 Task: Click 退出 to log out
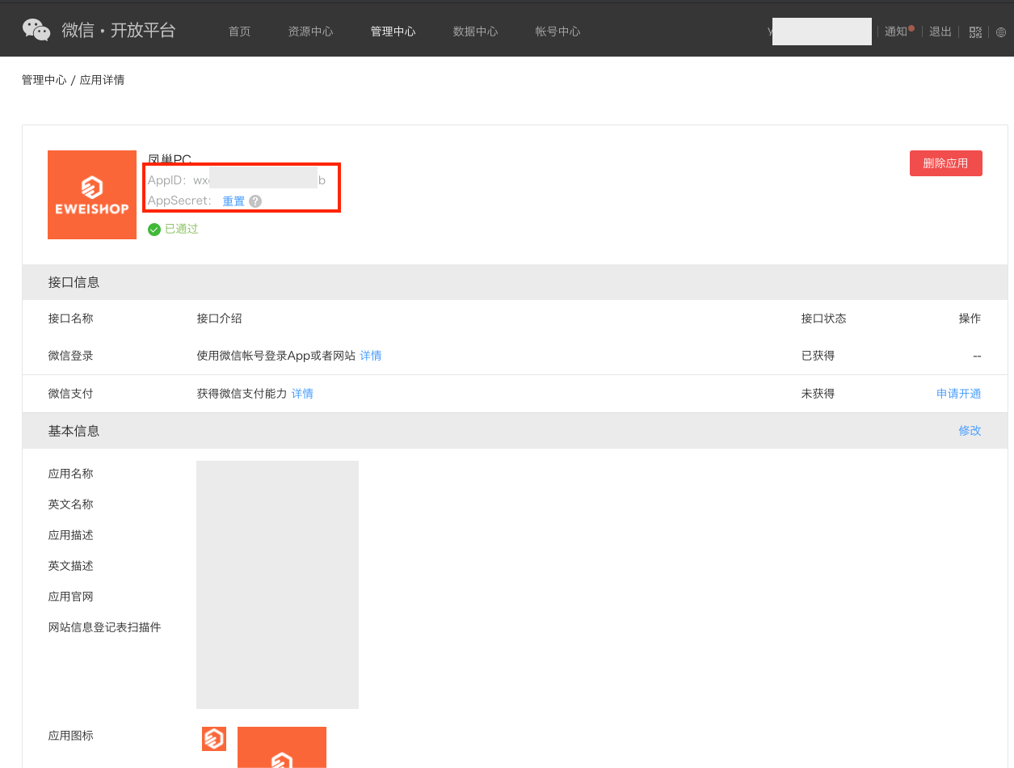tap(940, 32)
